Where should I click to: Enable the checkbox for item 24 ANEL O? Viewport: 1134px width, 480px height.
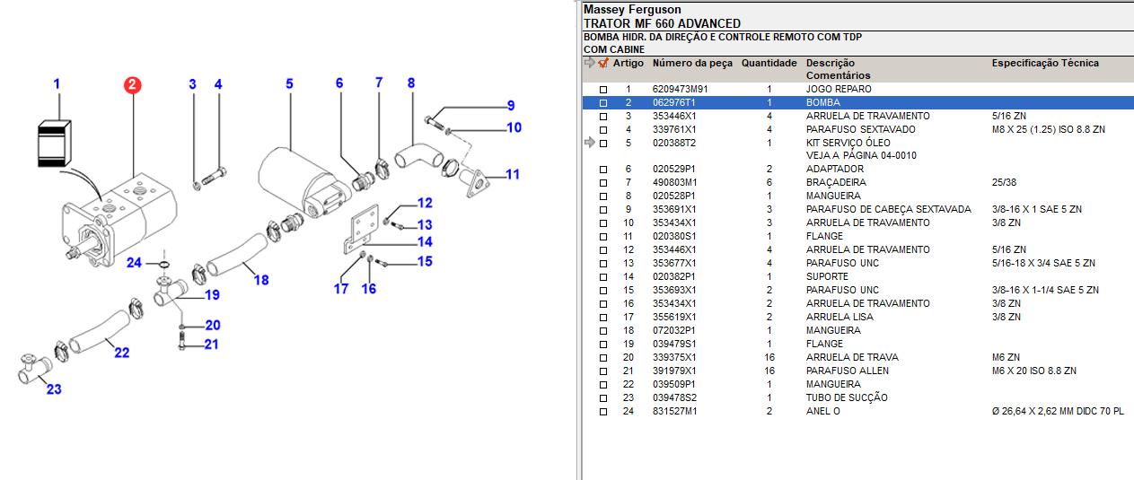point(603,412)
